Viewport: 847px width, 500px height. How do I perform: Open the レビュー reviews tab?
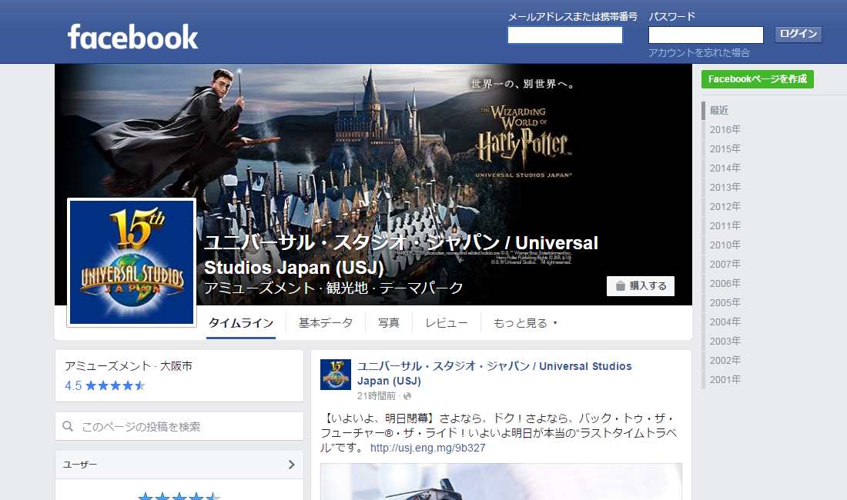[446, 323]
